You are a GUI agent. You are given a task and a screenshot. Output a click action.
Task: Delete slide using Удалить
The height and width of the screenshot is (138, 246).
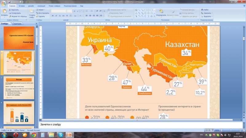(x=41, y=16)
